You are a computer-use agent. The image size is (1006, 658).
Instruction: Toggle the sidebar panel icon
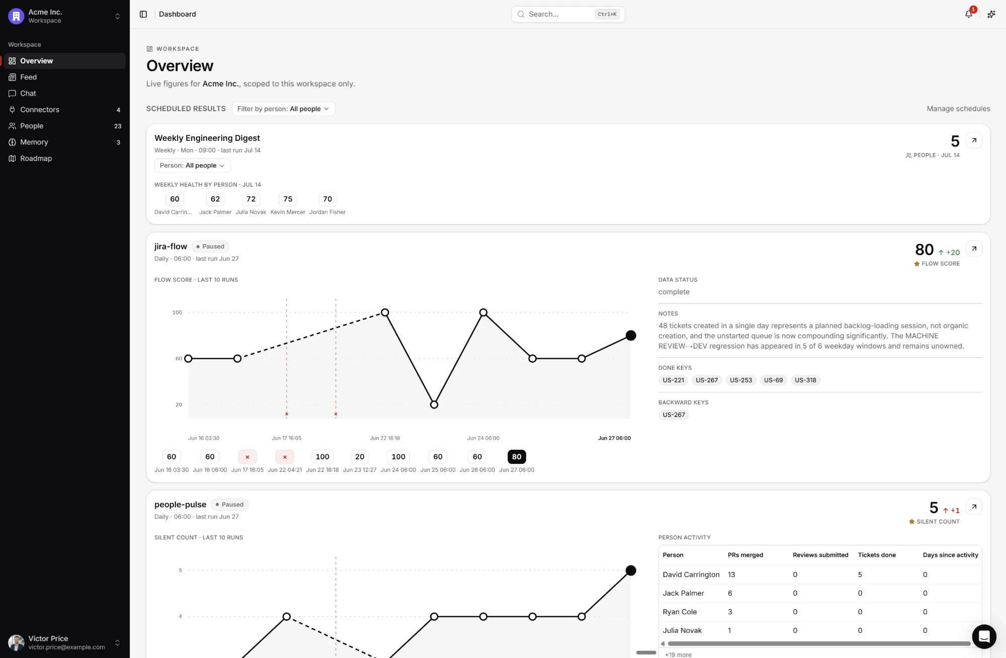(143, 14)
